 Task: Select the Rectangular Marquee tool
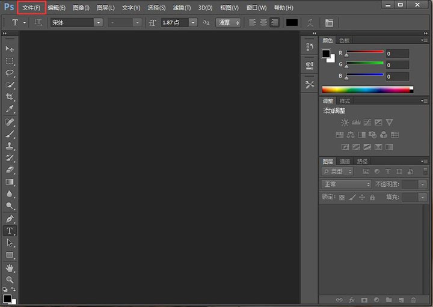point(10,61)
